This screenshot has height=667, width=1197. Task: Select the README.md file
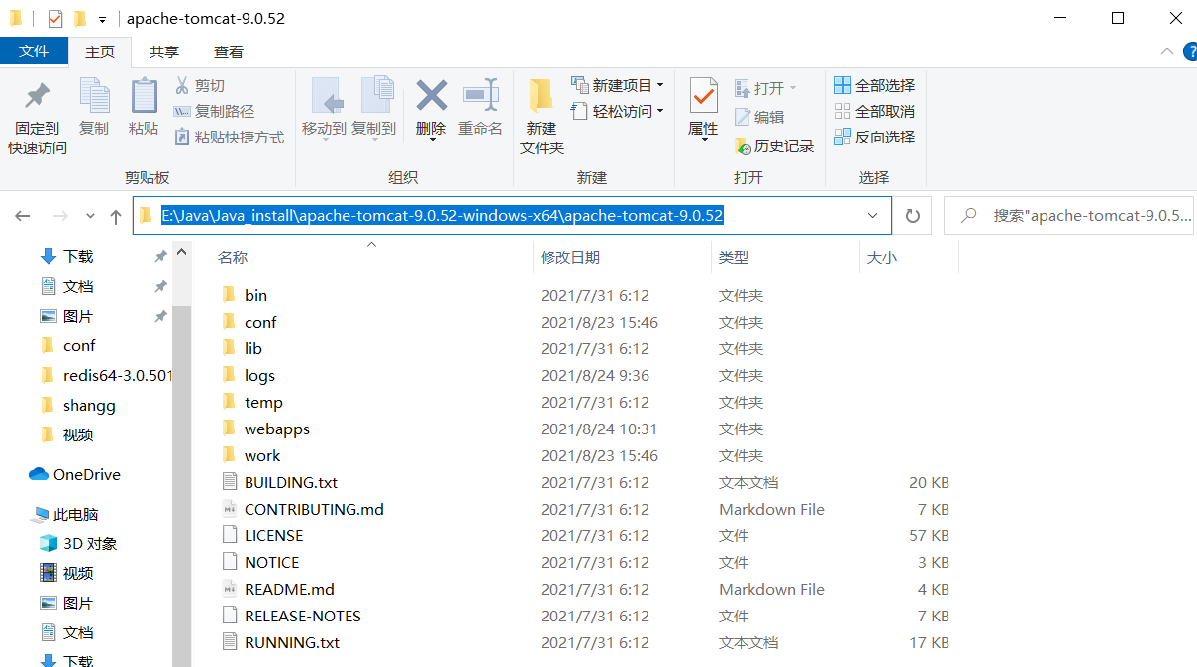pos(289,589)
